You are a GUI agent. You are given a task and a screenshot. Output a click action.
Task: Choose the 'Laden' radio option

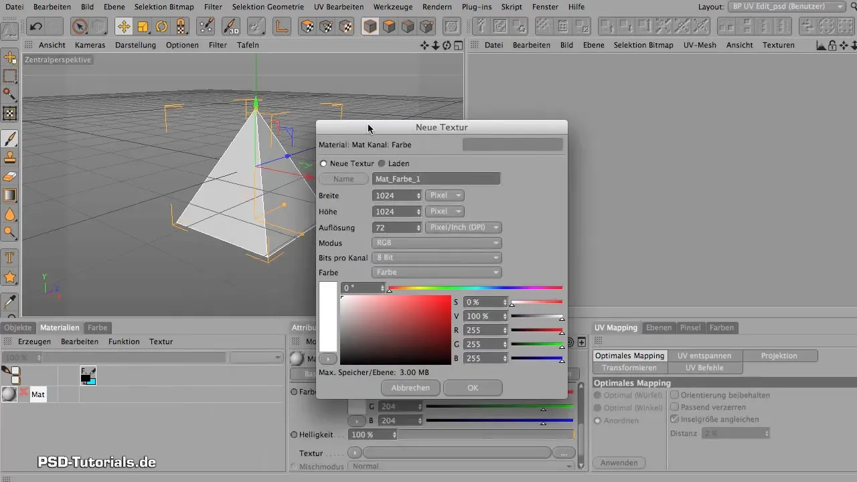point(382,163)
